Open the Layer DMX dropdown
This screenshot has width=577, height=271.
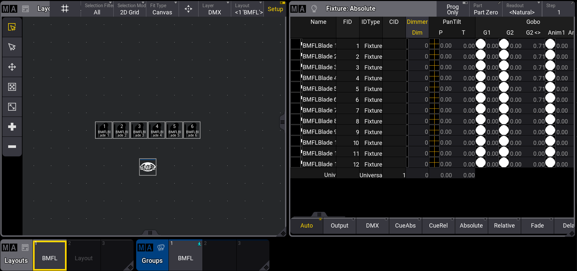point(215,9)
